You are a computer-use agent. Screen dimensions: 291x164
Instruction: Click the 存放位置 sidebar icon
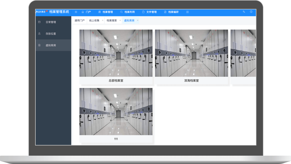click(39, 34)
